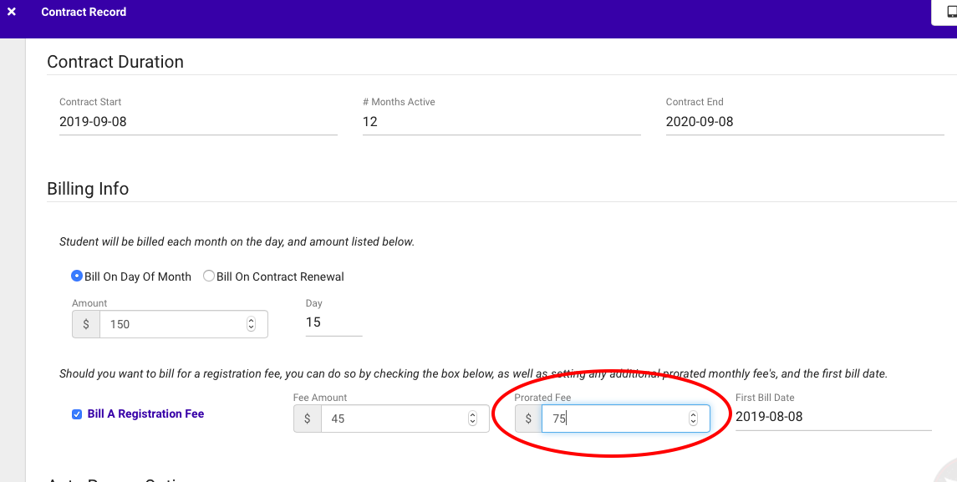957x482 pixels.
Task: Toggle the Bill A Registration Fee checkbox
Action: pos(77,414)
